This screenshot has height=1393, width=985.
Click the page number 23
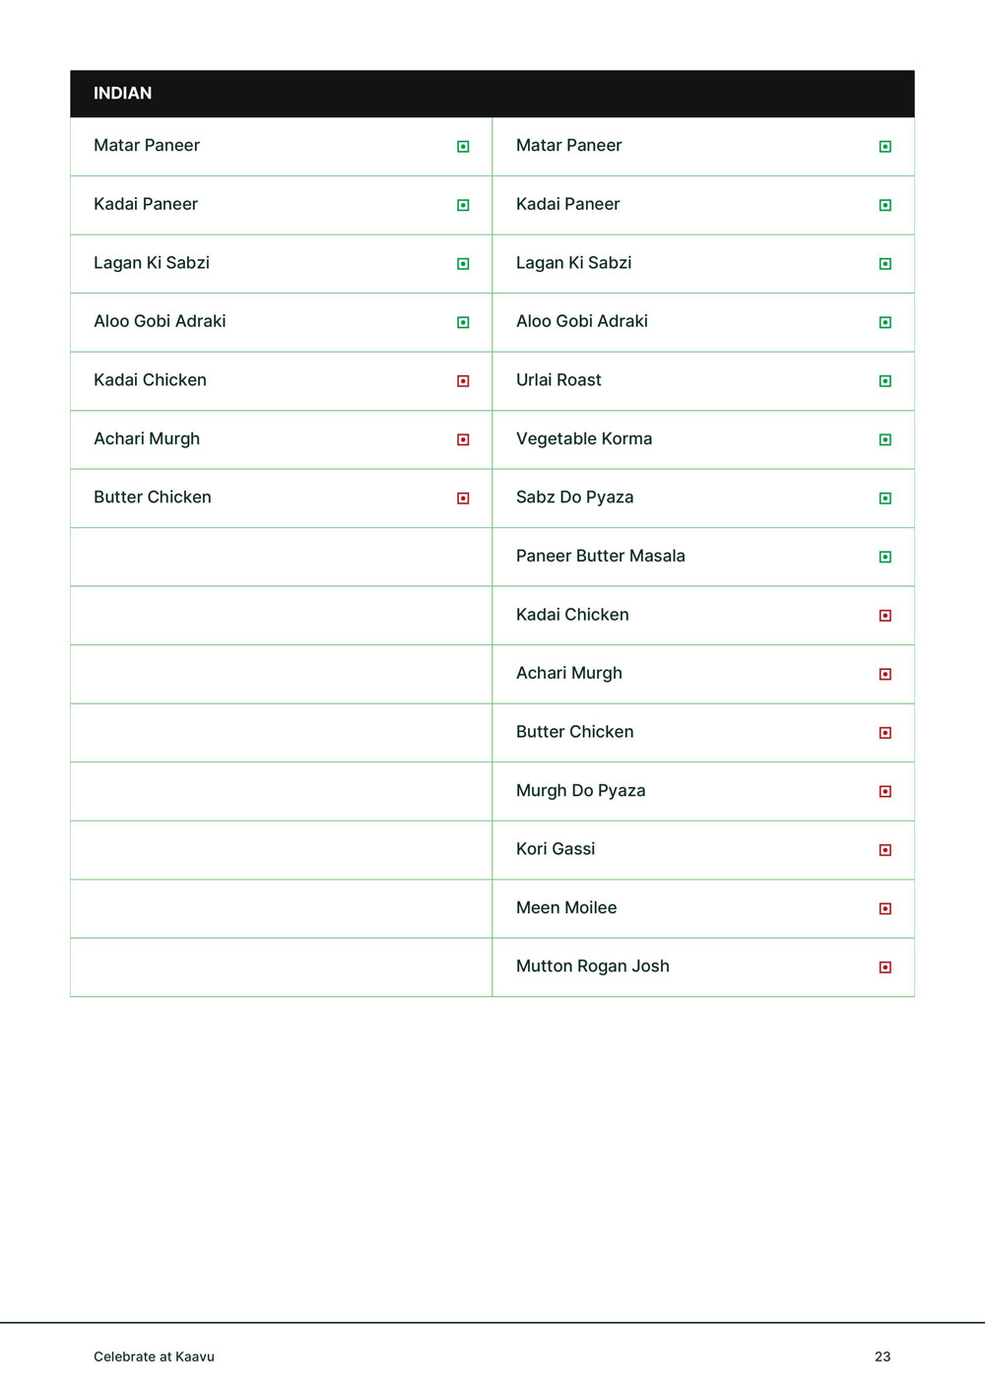[883, 1357]
